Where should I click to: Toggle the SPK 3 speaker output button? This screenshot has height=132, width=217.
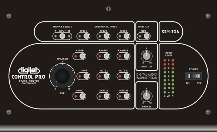[x=127, y=36]
